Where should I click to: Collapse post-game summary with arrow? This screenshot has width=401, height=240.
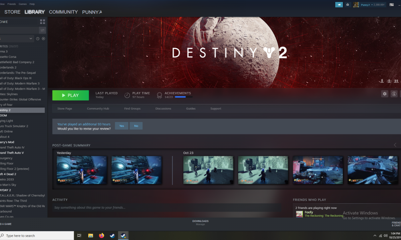pos(395,145)
